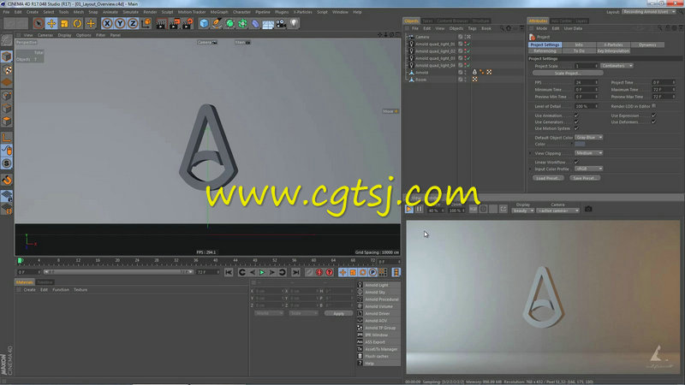The image size is (685, 385).
Task: Open the coordinate Scale mode dropdown
Action: point(303,313)
